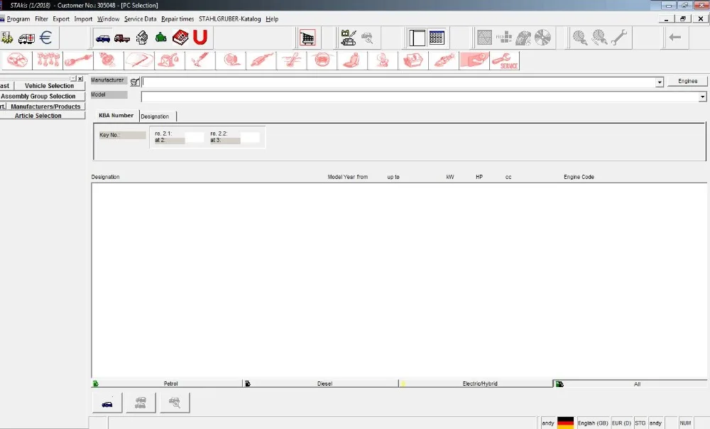Open the wiper blade assembly group
Image resolution: width=710 pixels, height=429 pixels.
click(139, 60)
